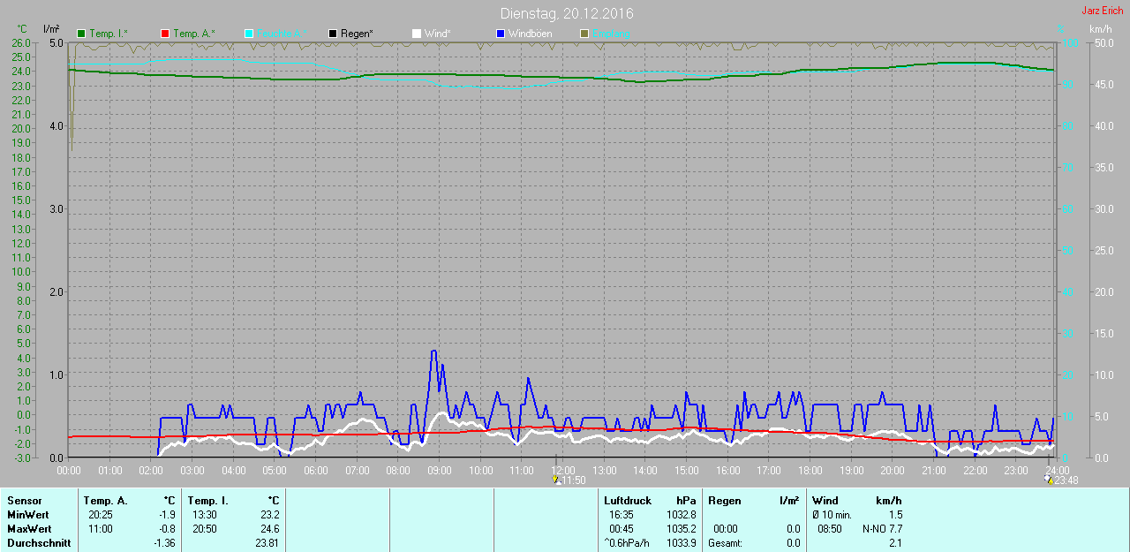Click the moon marker icon at 23:48
The width and height of the screenshot is (1130, 552).
pyautogui.click(x=1048, y=480)
